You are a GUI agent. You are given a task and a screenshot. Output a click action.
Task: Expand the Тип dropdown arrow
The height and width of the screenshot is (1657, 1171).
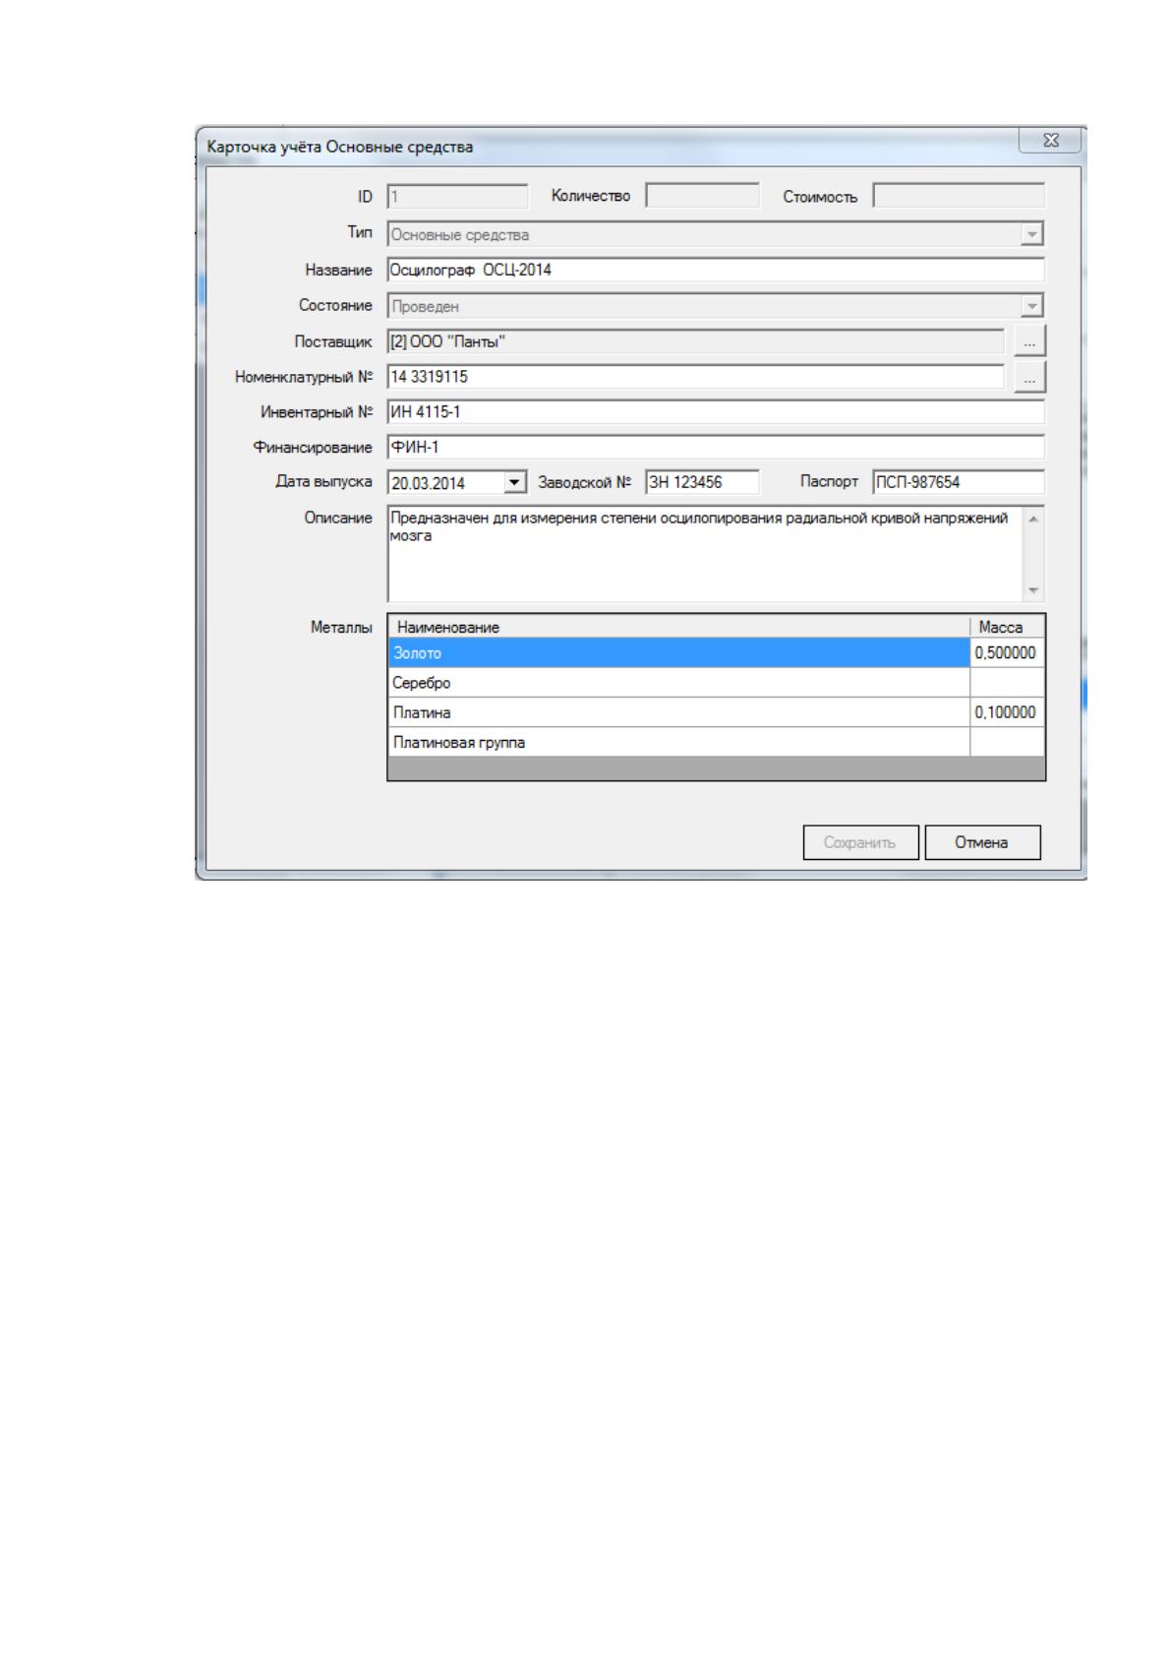pyautogui.click(x=1031, y=235)
